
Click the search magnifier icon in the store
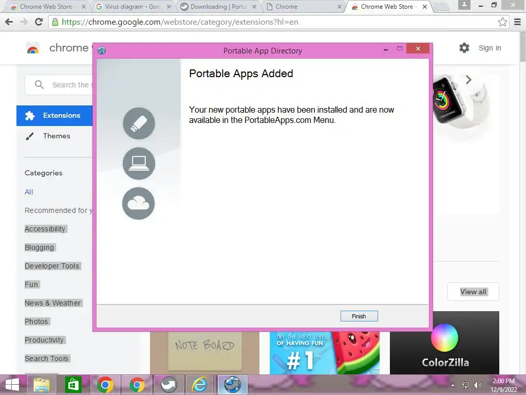click(39, 85)
